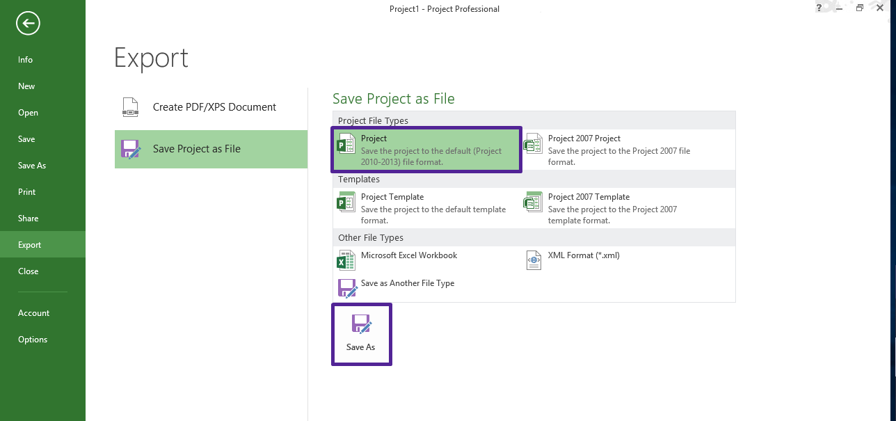Click the Create PDF/XPS Document icon
896x421 pixels.
(130, 107)
